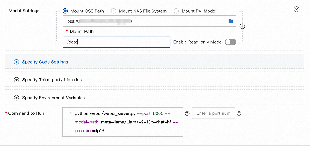This screenshot has width=310, height=146.
Task: Click the Command to Run label
Action: pos(26,113)
